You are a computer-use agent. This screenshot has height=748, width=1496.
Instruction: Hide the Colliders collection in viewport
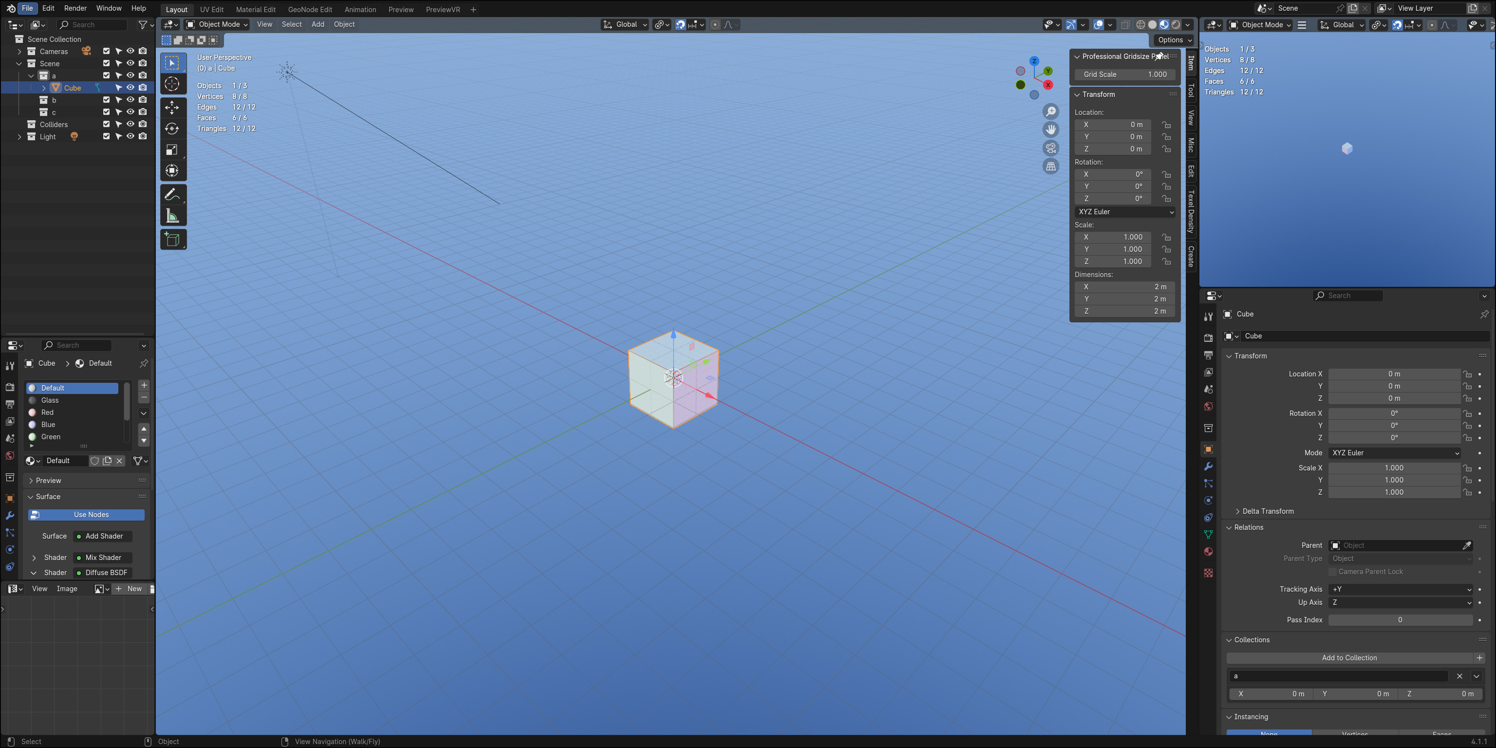tap(131, 124)
